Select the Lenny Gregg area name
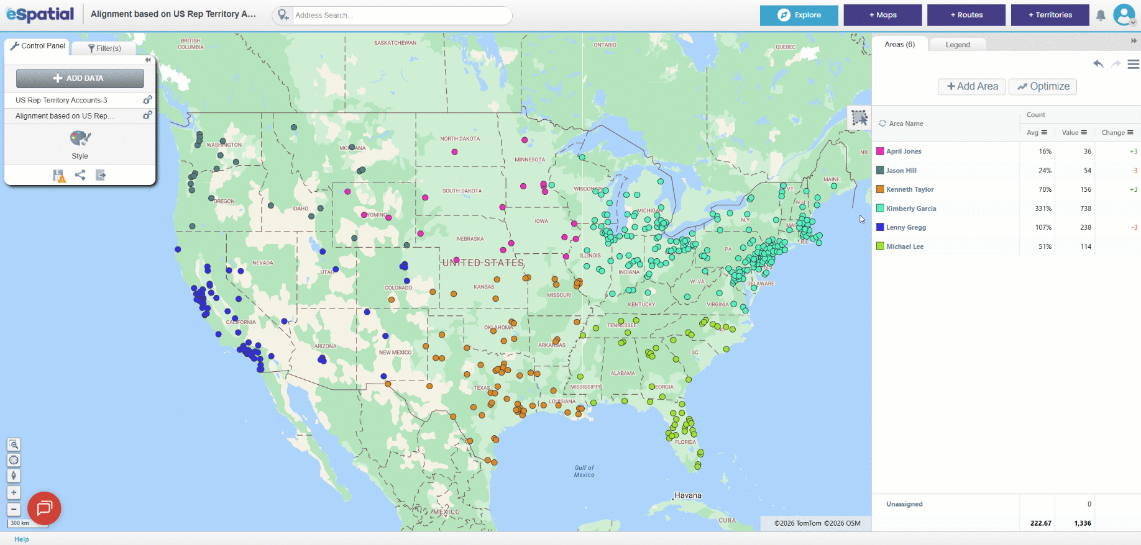Image resolution: width=1141 pixels, height=545 pixels. click(x=906, y=227)
